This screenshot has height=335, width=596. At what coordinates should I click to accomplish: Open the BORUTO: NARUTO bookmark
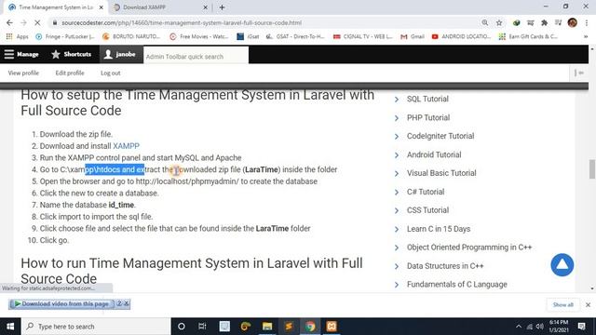coord(131,36)
